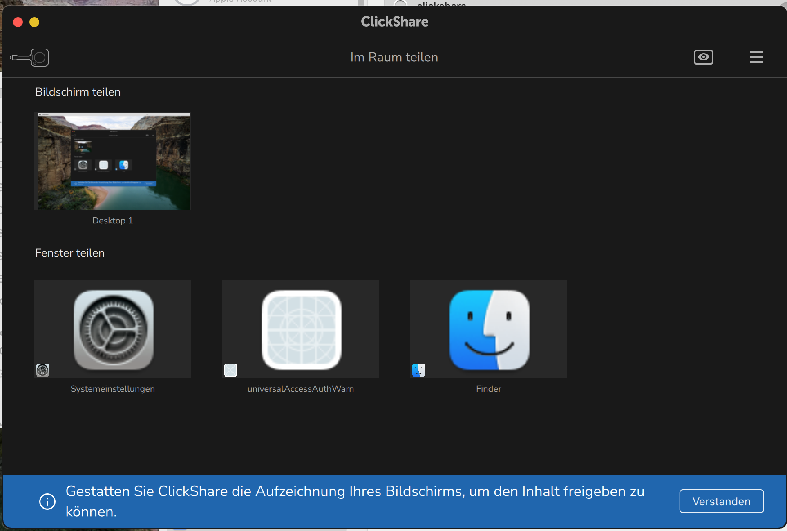Toggle the eye preview icon
Screen dimensions: 787x531
703,57
